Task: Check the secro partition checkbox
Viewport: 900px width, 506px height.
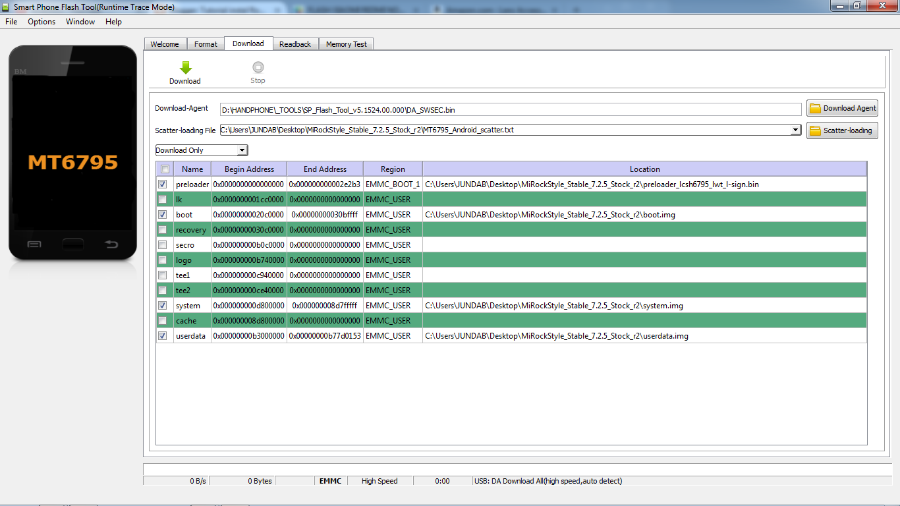Action: point(163,245)
